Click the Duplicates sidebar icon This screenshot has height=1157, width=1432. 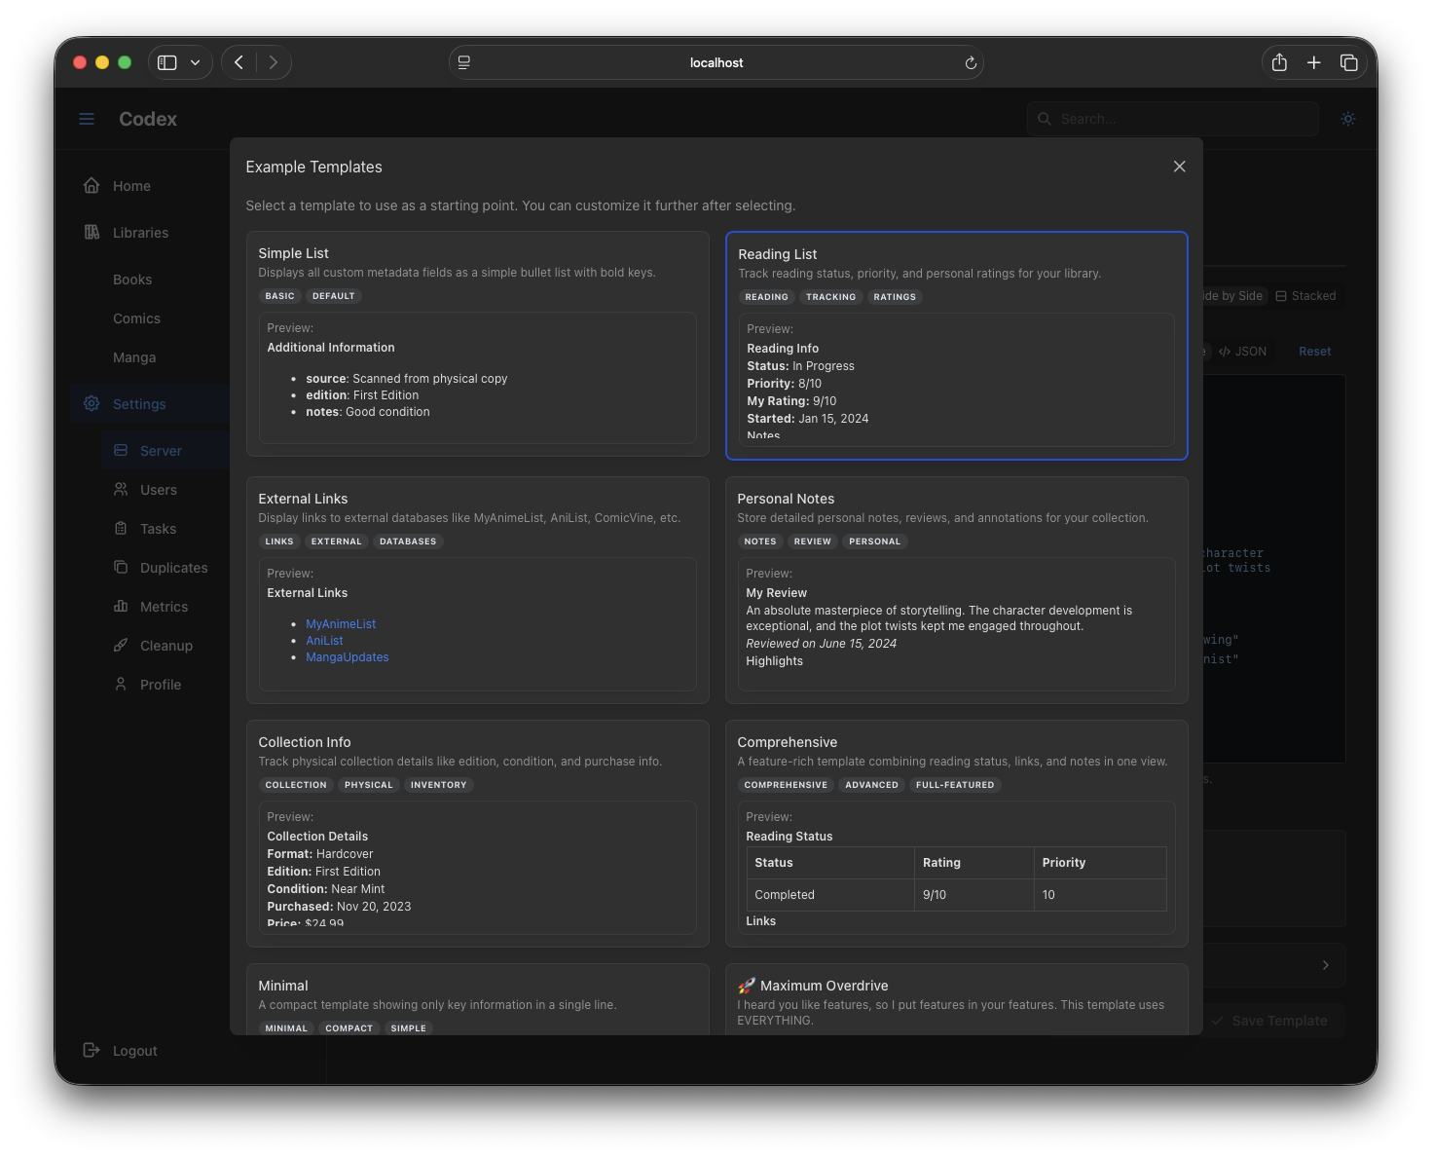point(120,567)
